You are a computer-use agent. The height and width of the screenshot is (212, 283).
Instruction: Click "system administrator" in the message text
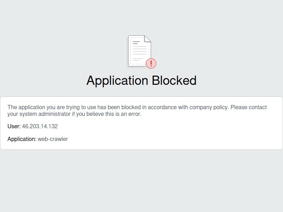pyautogui.click(x=44, y=114)
